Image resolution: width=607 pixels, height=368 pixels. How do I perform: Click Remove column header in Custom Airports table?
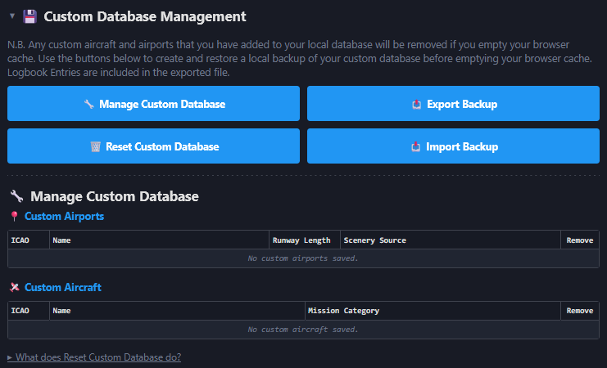tap(580, 240)
